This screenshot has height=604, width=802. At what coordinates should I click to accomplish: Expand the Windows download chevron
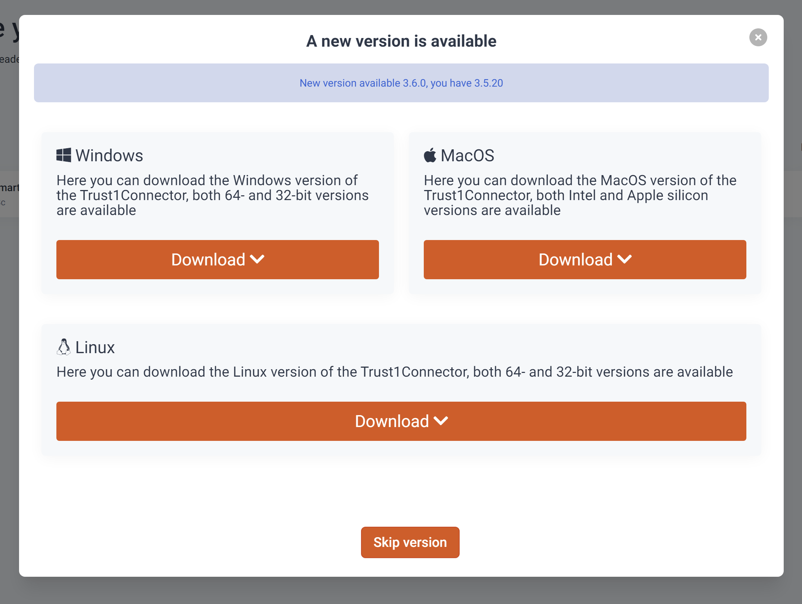pyautogui.click(x=257, y=259)
